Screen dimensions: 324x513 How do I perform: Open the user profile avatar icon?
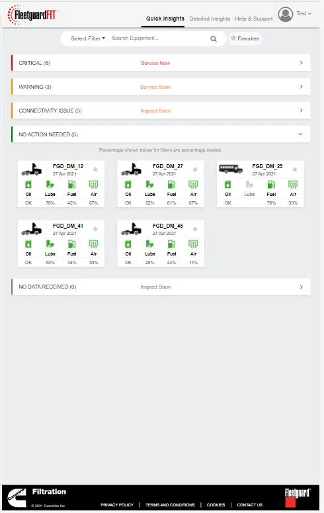point(286,15)
